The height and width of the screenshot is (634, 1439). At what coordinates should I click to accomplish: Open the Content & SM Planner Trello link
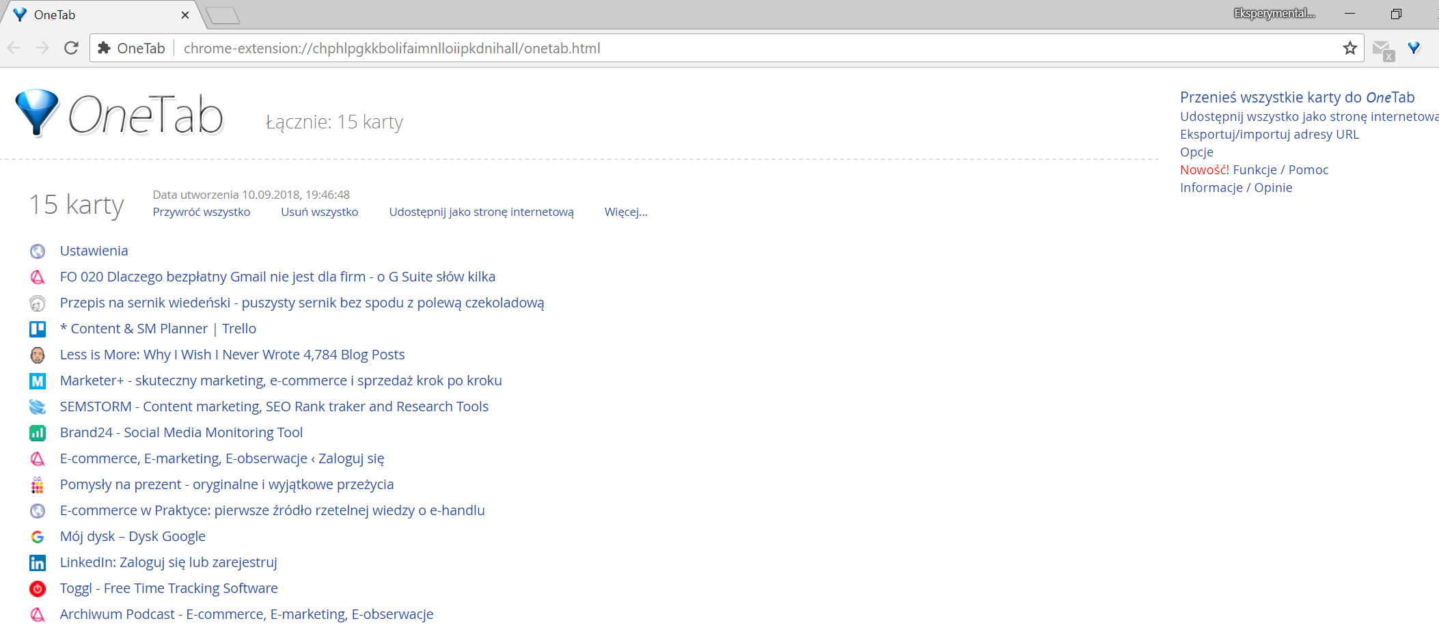(158, 329)
